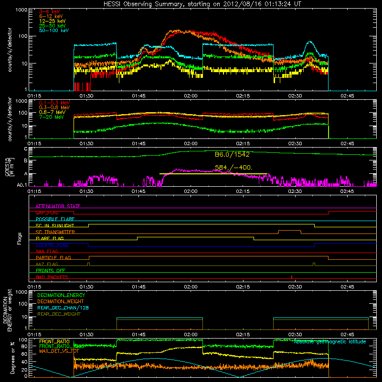
Task: Select the POSSIBLE_FLARE flag label
Action: [x=55, y=219]
